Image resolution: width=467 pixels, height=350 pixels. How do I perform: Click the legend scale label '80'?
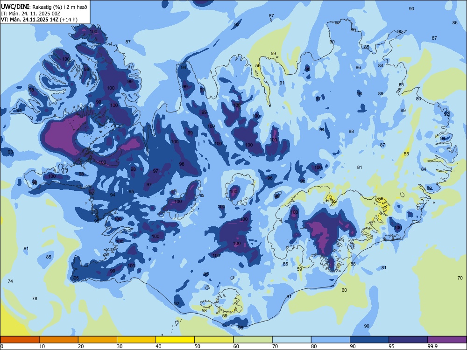coord(314,346)
